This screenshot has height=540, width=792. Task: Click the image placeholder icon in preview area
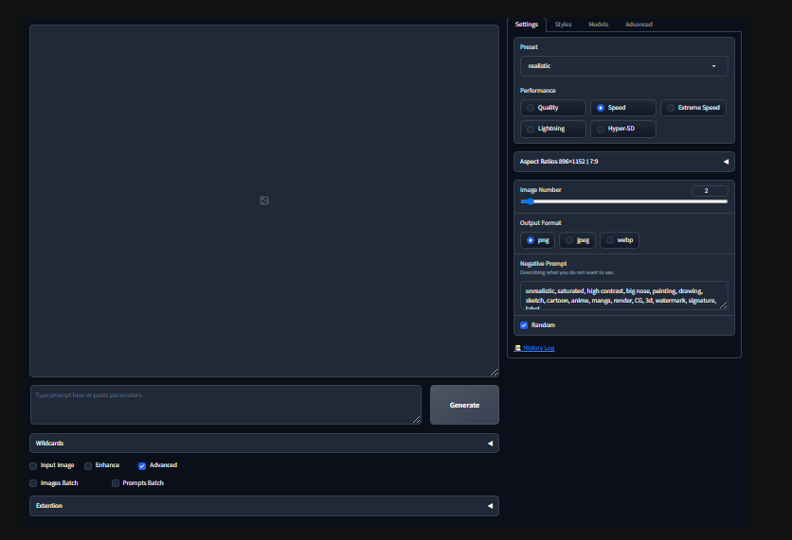pyautogui.click(x=264, y=200)
